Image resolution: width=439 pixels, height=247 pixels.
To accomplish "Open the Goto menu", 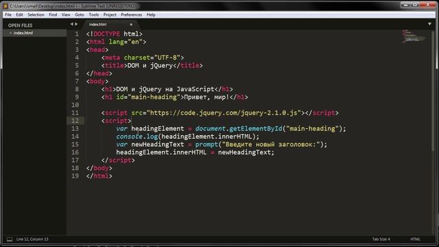I will (80, 14).
